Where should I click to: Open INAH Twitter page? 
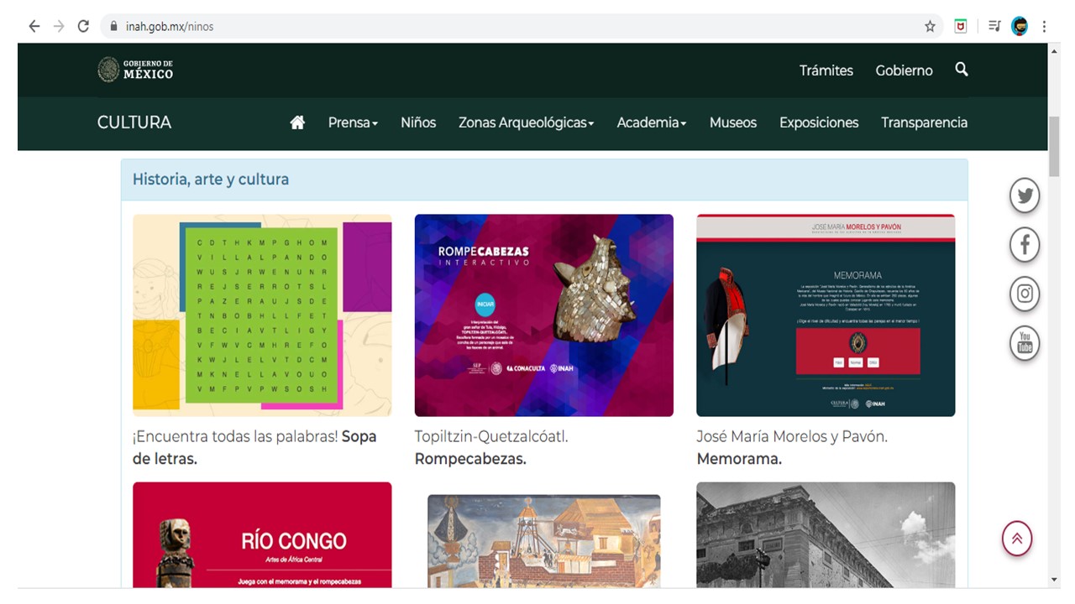(1025, 196)
